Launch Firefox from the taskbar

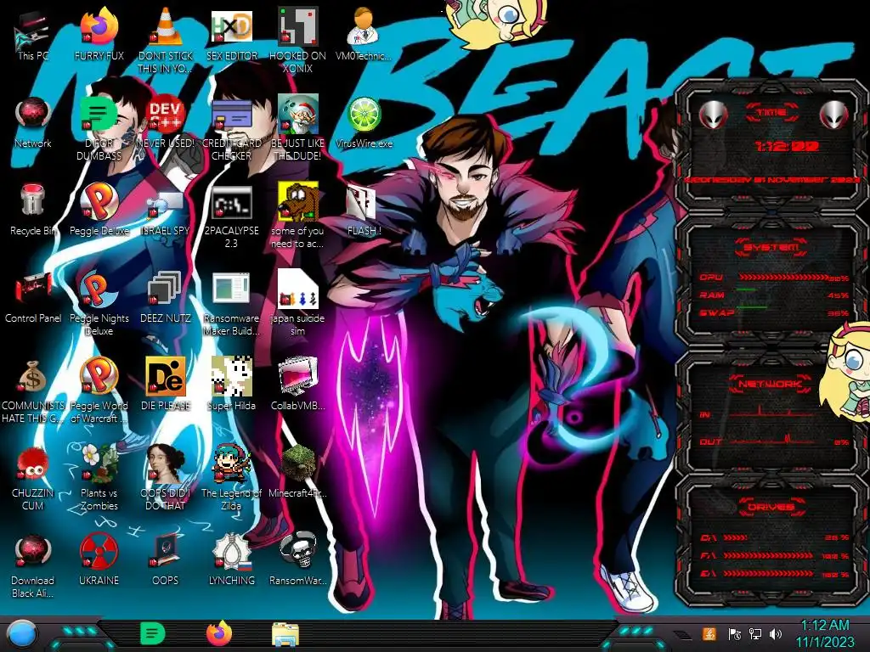(219, 633)
